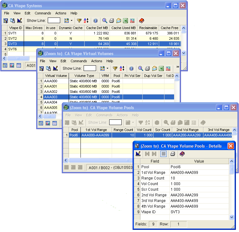Click the next record arrow icon in Details window
The height and width of the screenshot is (232, 239).
click(154, 154)
